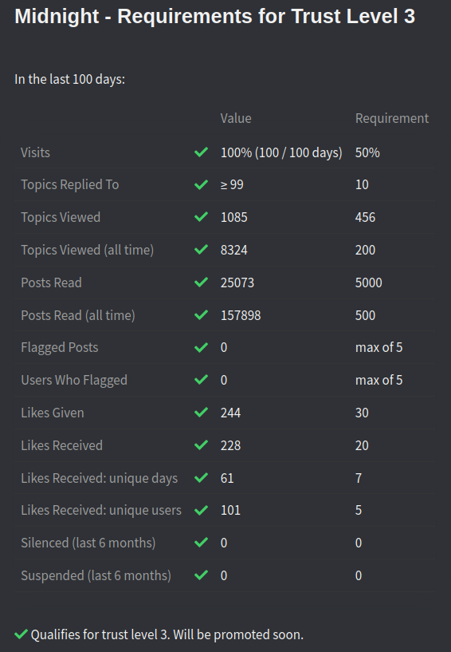Click the Suspended (last 6 months) checkmark
The image size is (451, 652).
pyautogui.click(x=201, y=575)
